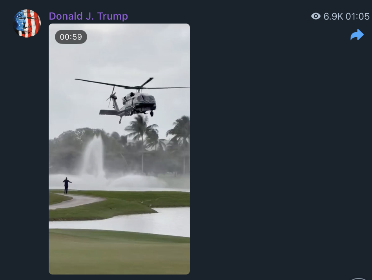Screen dimensions: 372x280
Task: Click the 01:05 message timestamp
Action: tap(357, 16)
